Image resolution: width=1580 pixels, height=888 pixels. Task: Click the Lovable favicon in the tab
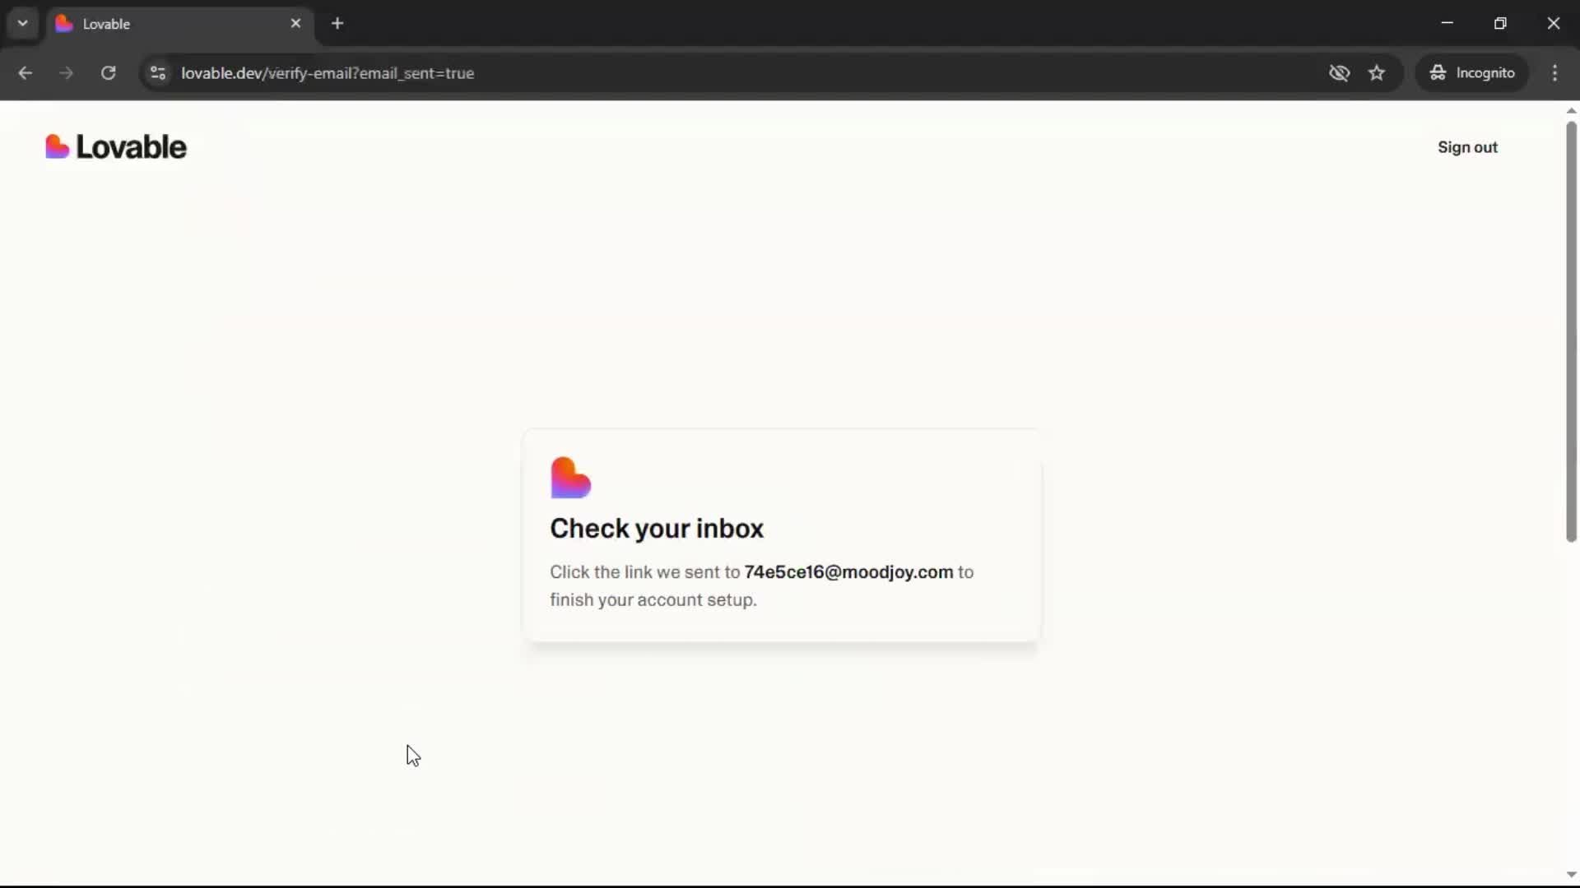[x=64, y=24]
